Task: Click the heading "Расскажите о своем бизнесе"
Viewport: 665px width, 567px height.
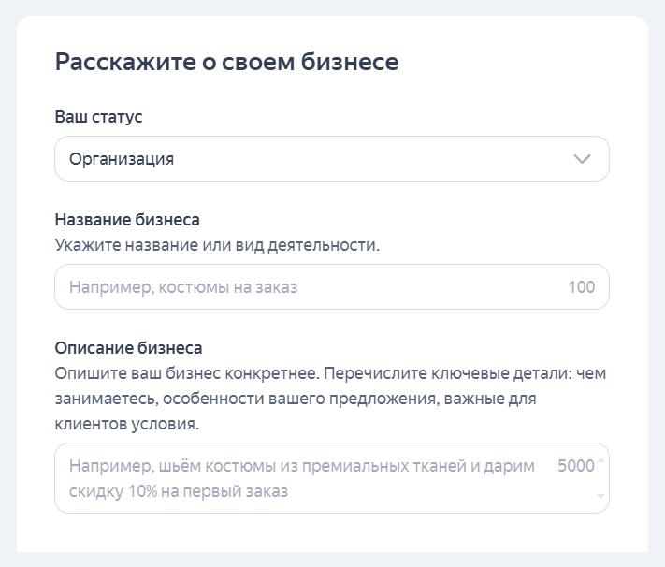Action: 226,62
